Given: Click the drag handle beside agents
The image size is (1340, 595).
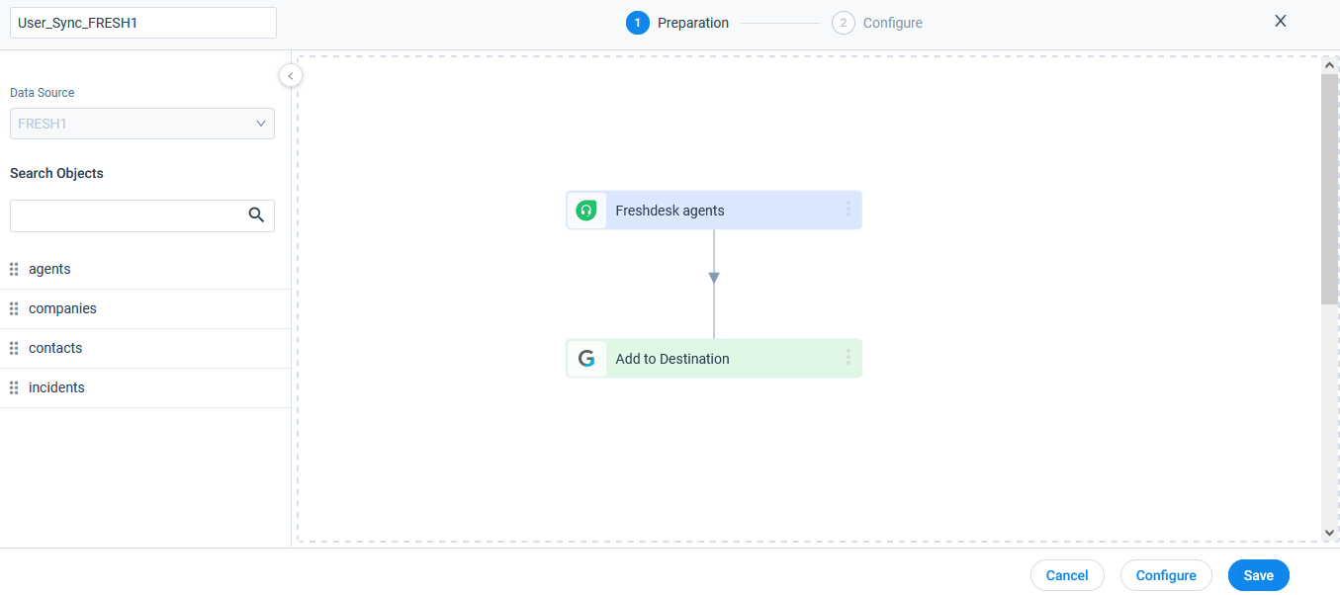Looking at the screenshot, I should [14, 270].
